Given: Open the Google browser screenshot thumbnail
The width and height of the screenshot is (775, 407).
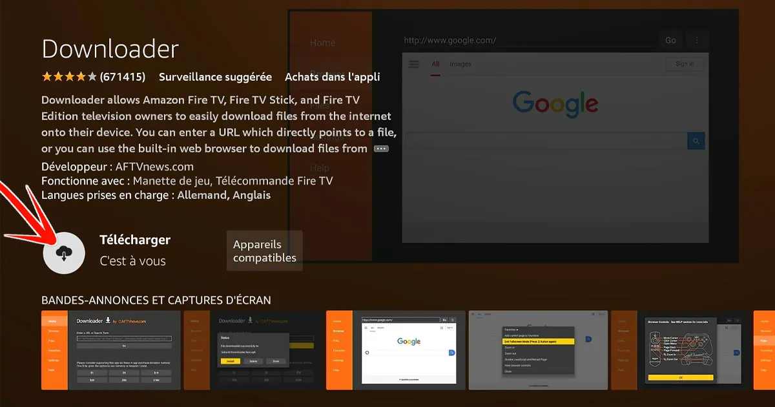Looking at the screenshot, I should [x=395, y=350].
